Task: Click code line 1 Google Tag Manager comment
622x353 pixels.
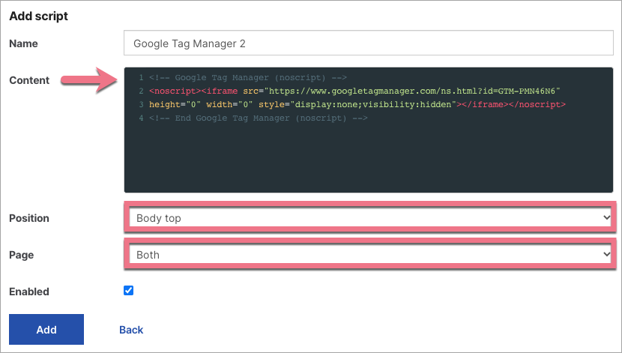Action: [x=248, y=78]
